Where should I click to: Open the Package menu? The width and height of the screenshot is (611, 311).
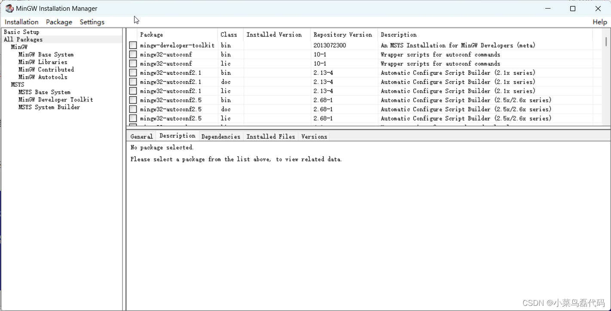pos(59,22)
